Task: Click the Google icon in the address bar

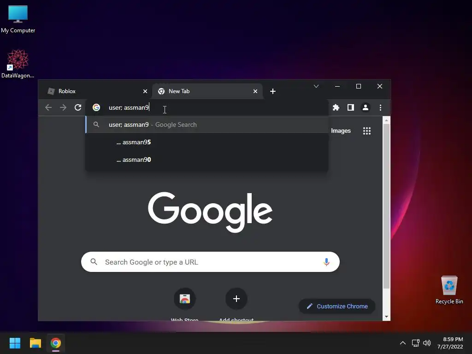Action: pos(96,107)
